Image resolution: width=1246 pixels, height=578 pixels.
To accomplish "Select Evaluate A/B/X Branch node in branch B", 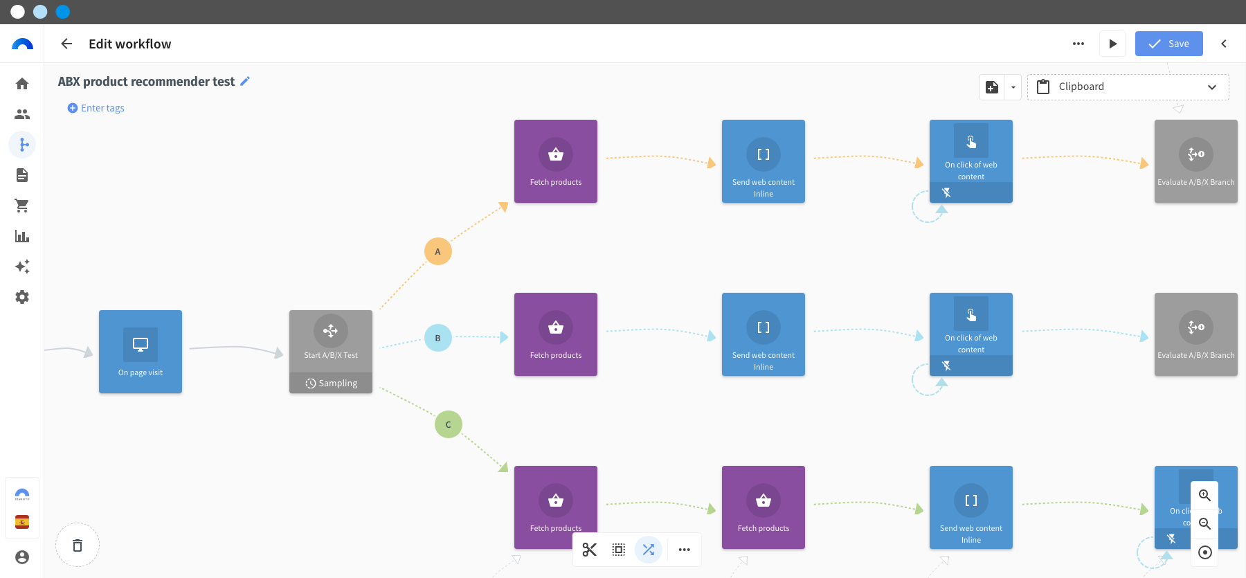I will pos(1196,334).
